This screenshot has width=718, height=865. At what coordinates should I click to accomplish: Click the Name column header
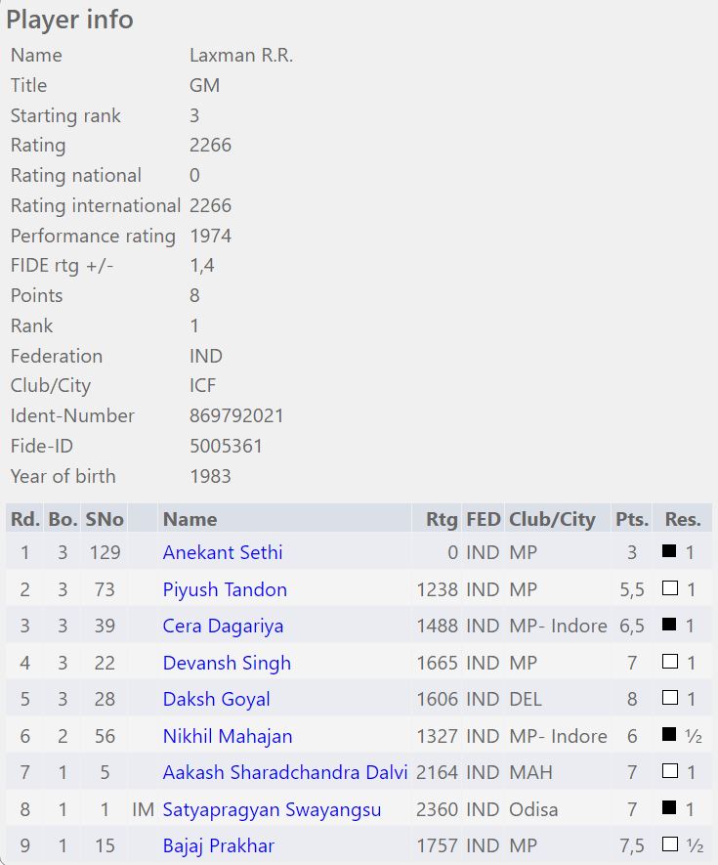pos(190,519)
